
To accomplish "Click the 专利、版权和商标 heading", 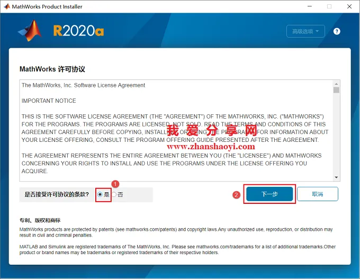I will [x=40, y=220].
